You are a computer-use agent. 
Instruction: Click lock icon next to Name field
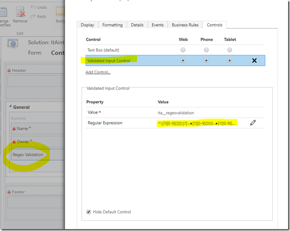point(14,128)
